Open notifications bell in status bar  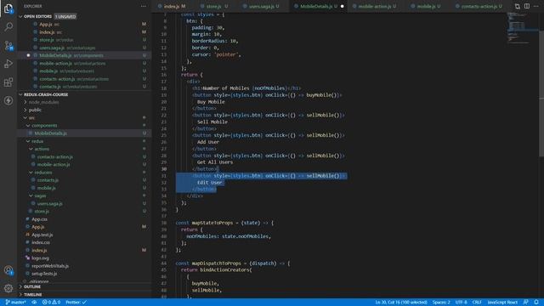[536, 303]
